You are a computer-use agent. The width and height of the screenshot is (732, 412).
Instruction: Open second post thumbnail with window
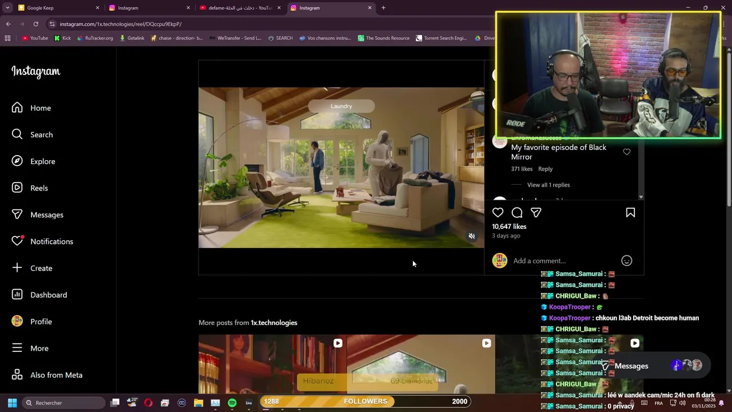tap(421, 364)
